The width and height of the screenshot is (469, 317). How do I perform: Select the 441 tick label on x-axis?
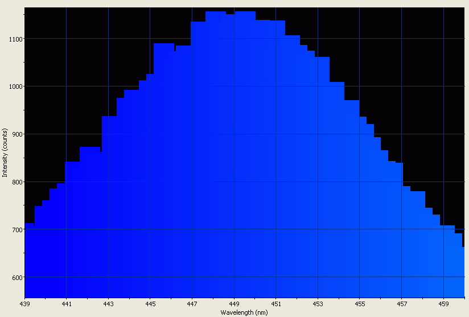pos(67,304)
